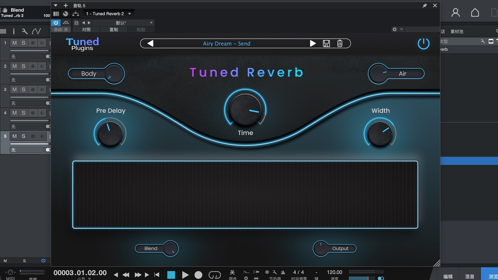
Task: Step to the previous host preset arrow
Action: click(84, 23)
